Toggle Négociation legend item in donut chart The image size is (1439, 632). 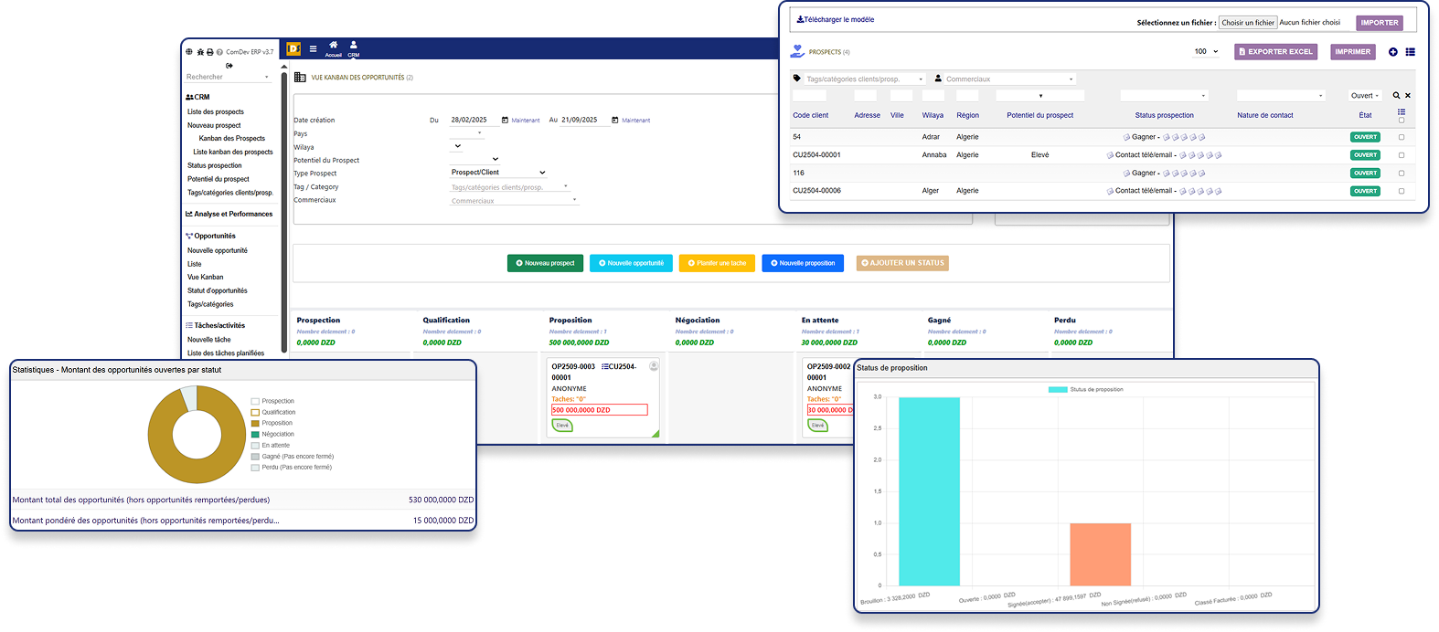click(x=272, y=434)
